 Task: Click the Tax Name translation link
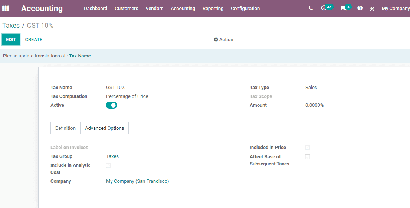(80, 56)
